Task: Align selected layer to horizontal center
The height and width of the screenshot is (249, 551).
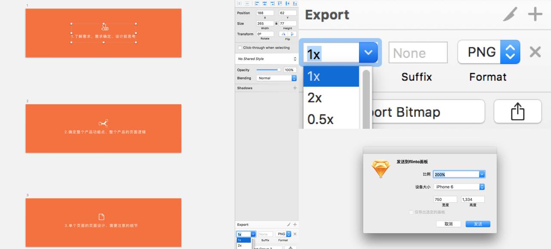Action: tap(265, 3)
